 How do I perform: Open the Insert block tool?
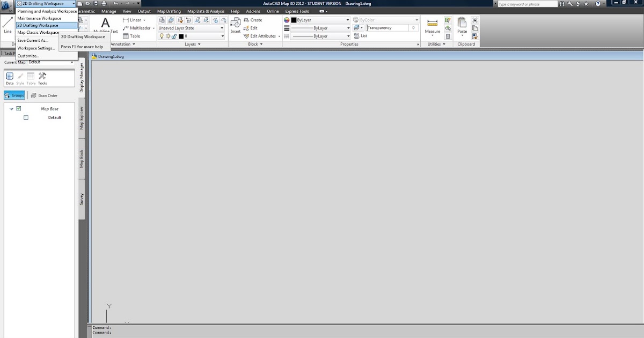pyautogui.click(x=236, y=25)
